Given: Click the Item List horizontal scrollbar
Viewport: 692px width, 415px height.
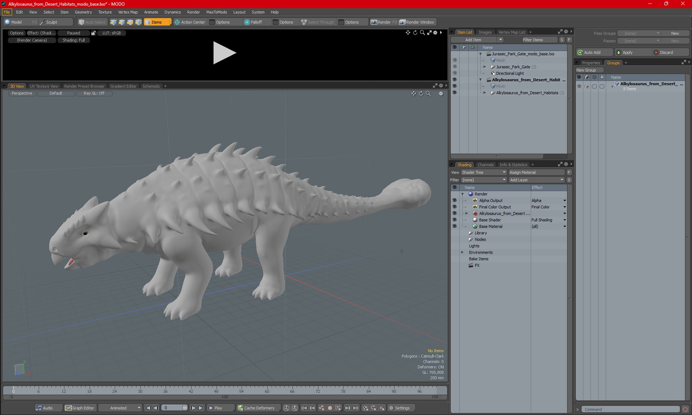Looking at the screenshot, I should tap(497, 156).
